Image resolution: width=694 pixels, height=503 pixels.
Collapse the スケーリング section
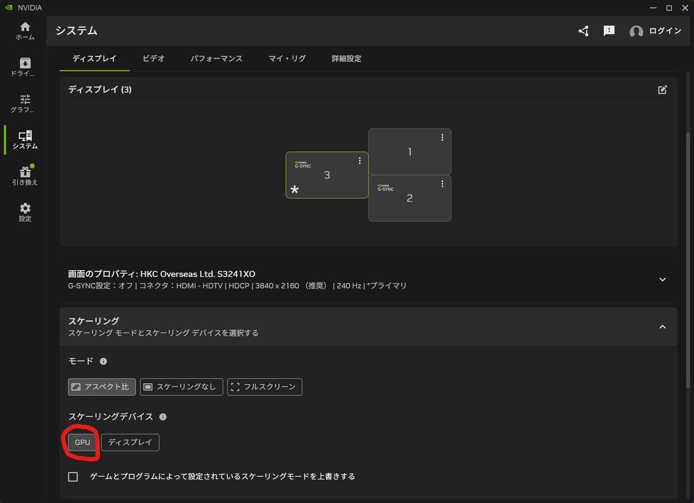(663, 327)
